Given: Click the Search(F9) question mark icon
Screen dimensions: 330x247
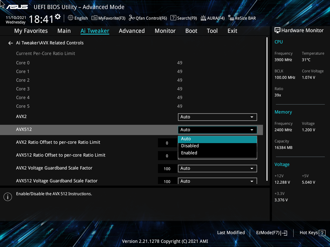Looking at the screenshot, I should (173, 18).
